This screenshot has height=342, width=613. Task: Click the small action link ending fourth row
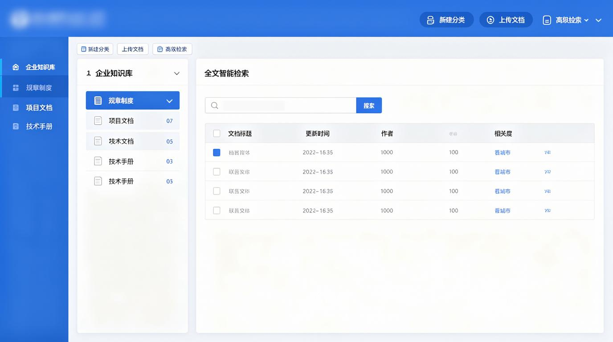[548, 211]
